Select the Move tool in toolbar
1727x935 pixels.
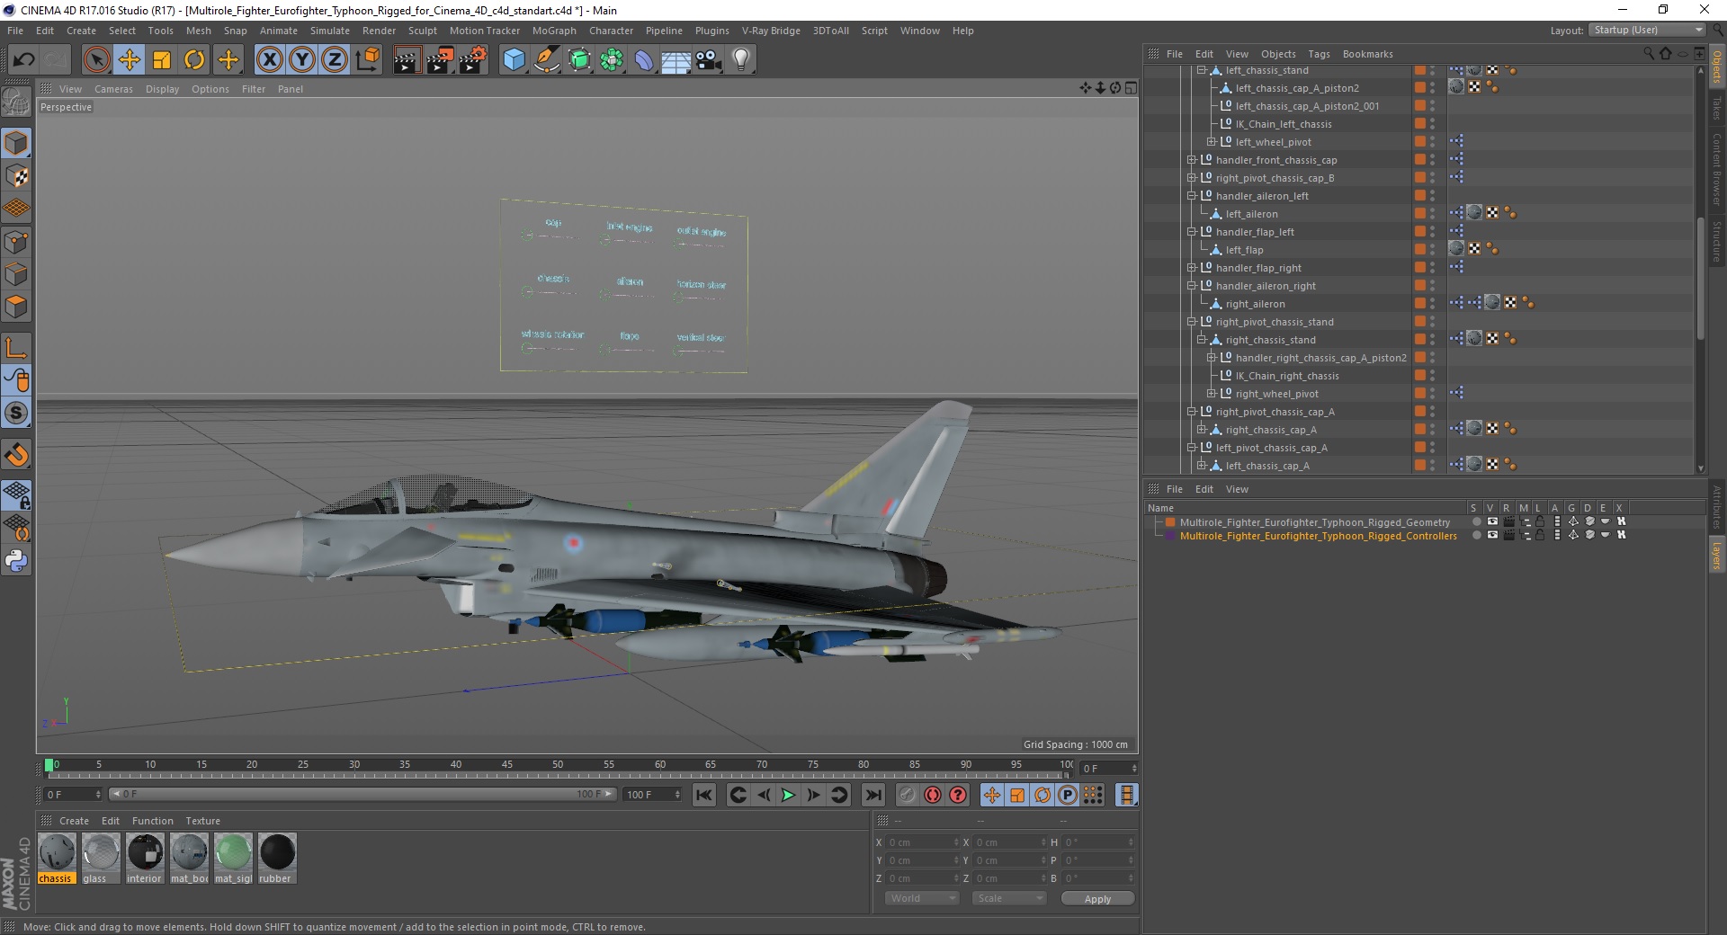[130, 60]
